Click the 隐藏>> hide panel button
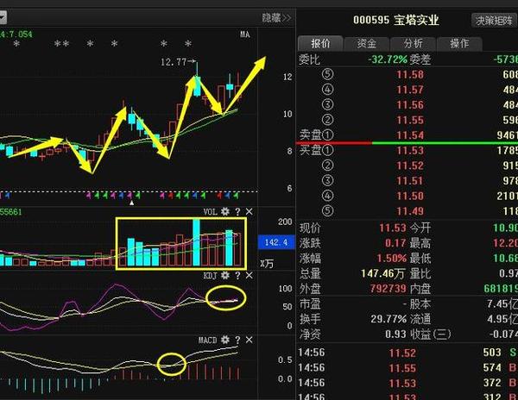The height and width of the screenshot is (400, 518). click(x=276, y=18)
